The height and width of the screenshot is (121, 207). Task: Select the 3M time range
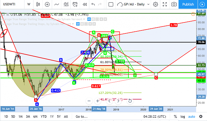coord(28,116)
